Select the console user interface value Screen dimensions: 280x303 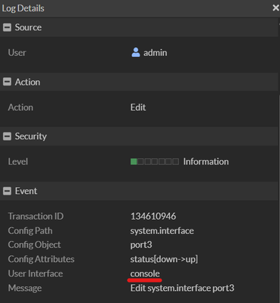pos(145,273)
